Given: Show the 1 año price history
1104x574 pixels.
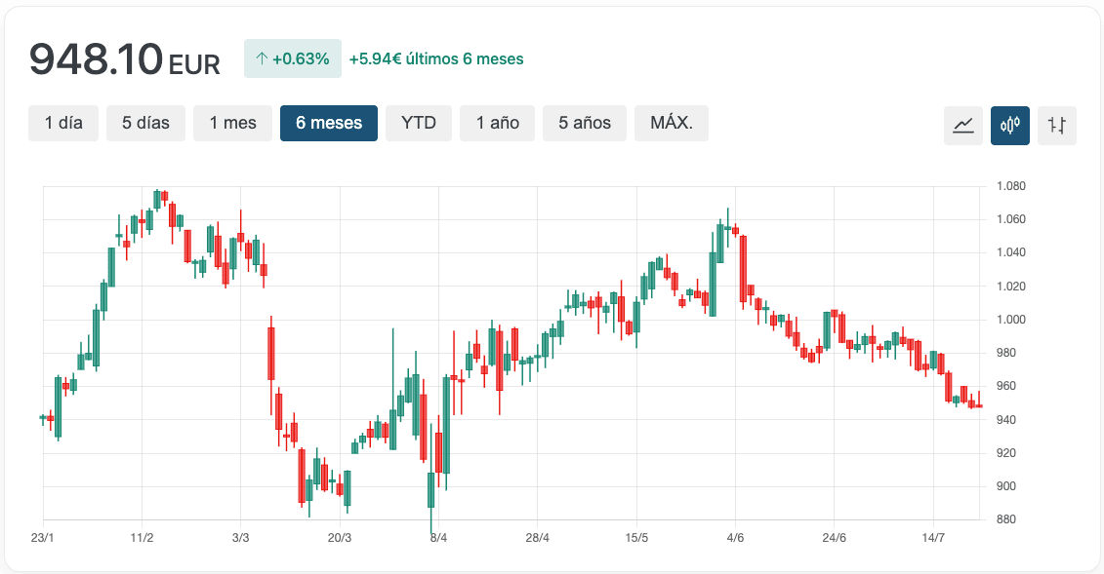Looking at the screenshot, I should point(498,123).
